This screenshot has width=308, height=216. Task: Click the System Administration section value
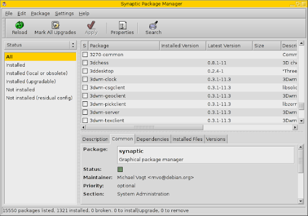click(x=143, y=194)
